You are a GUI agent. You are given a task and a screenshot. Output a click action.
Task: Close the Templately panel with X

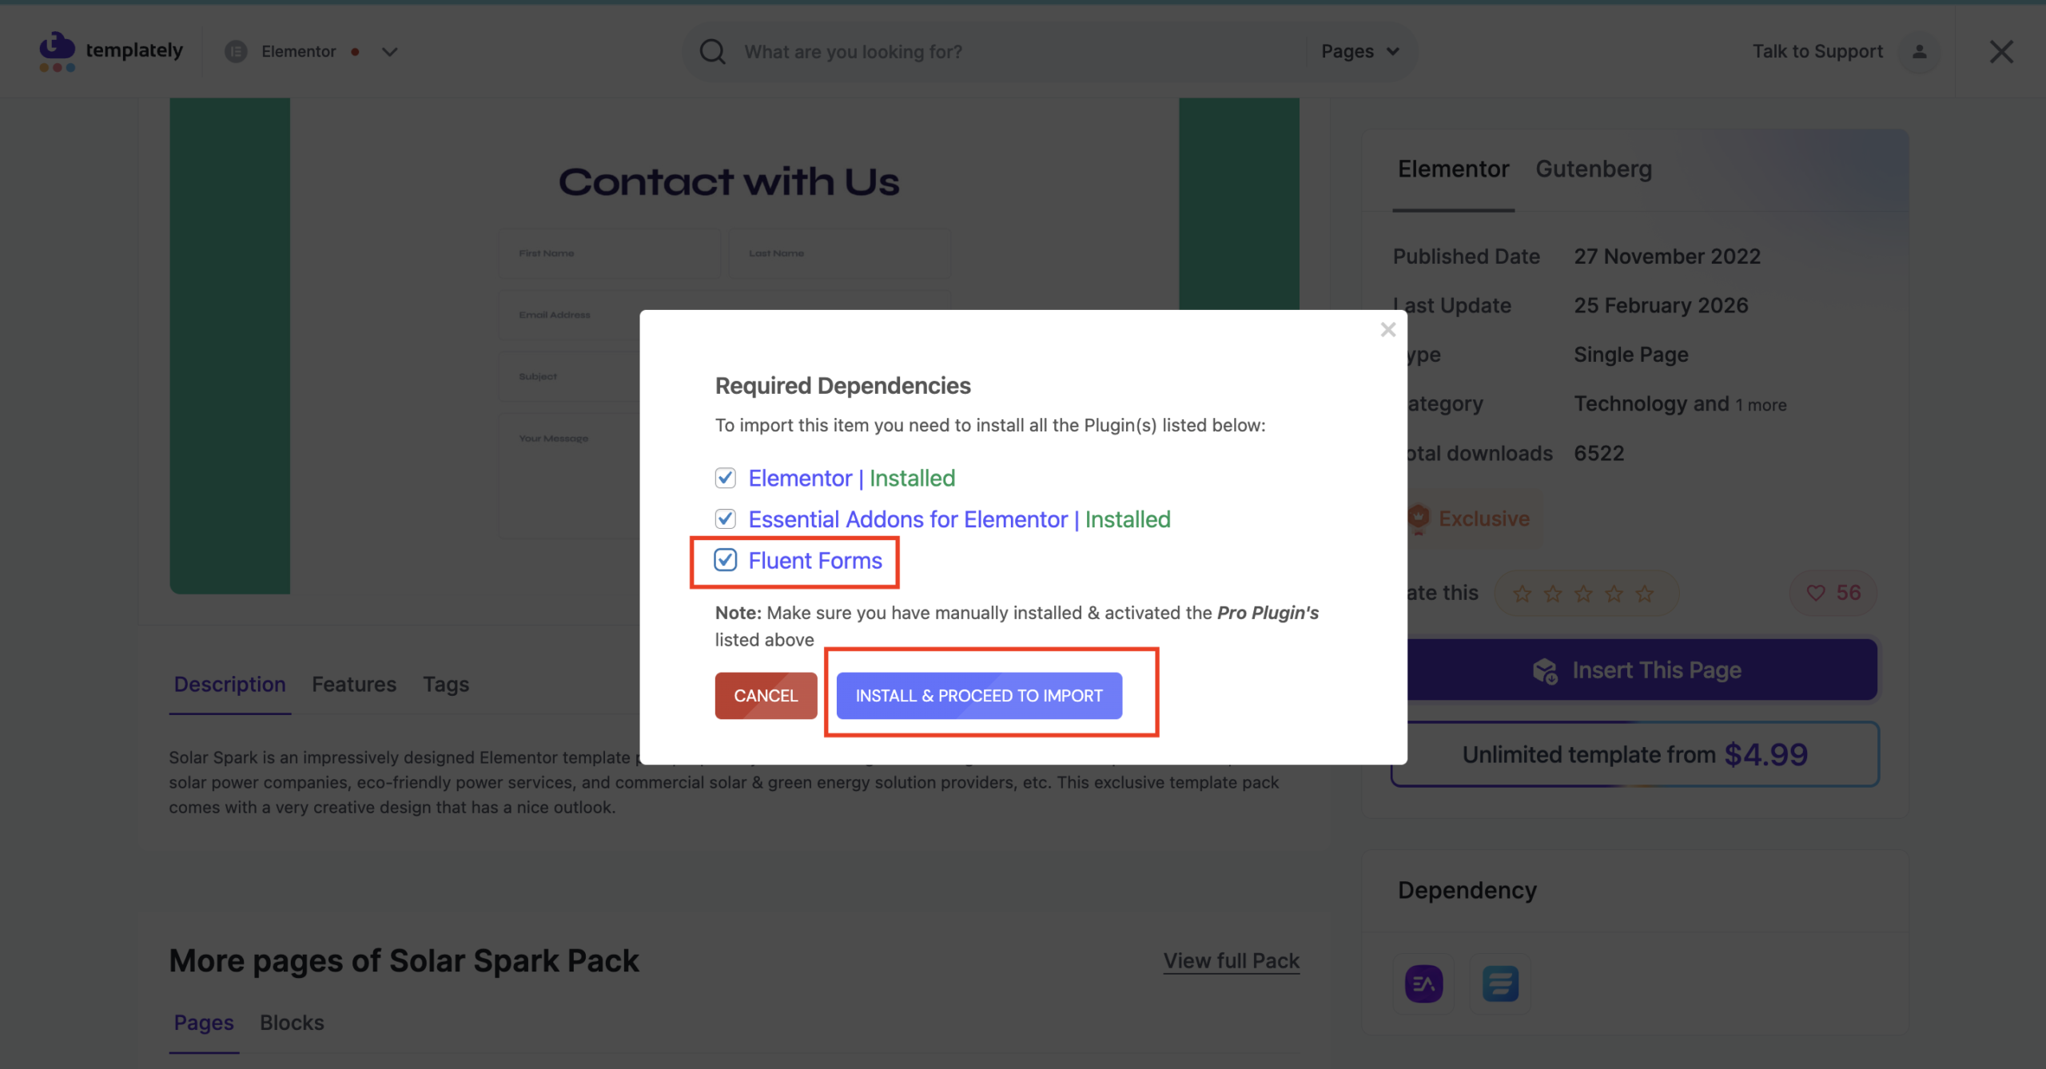coord(2001,52)
